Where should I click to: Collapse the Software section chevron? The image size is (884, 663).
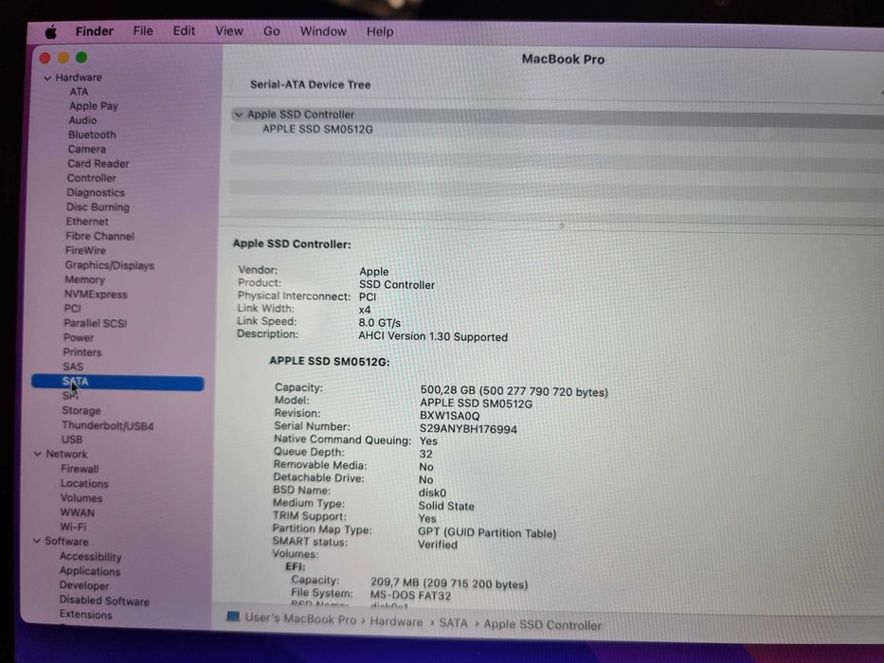pos(37,541)
